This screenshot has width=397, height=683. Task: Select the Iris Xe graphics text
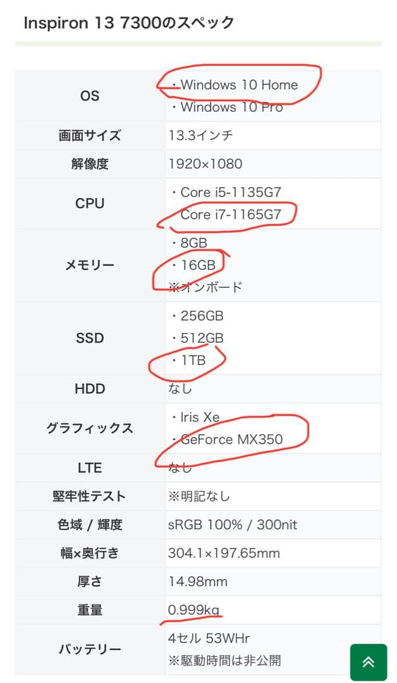point(197,417)
